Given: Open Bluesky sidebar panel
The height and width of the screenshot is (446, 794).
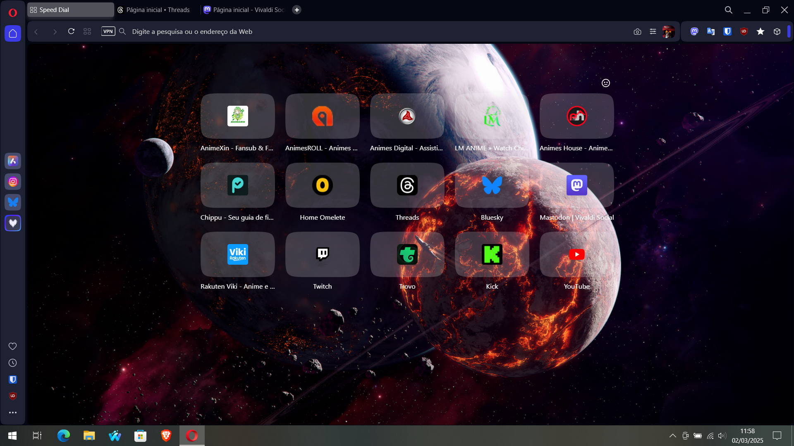Looking at the screenshot, I should (x=13, y=202).
